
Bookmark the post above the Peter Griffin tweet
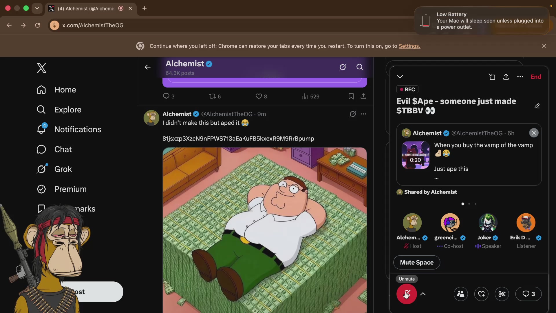[351, 96]
